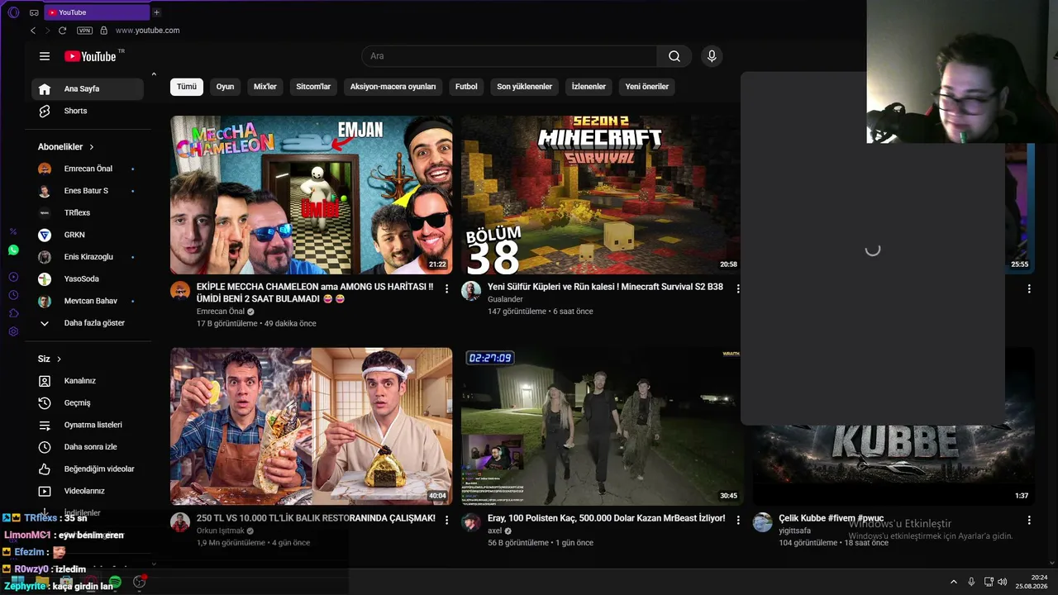Screen dimensions: 1058x595
Task: Select the Mix'ler filter chip
Action: (265, 87)
